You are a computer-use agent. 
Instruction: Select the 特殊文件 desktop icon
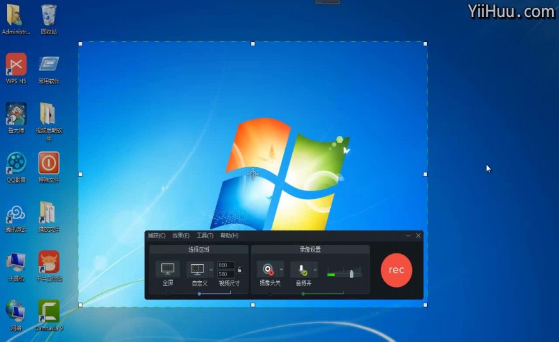pos(49,167)
